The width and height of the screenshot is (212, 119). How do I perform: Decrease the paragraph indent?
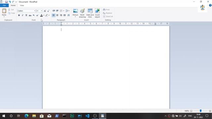[54, 11]
